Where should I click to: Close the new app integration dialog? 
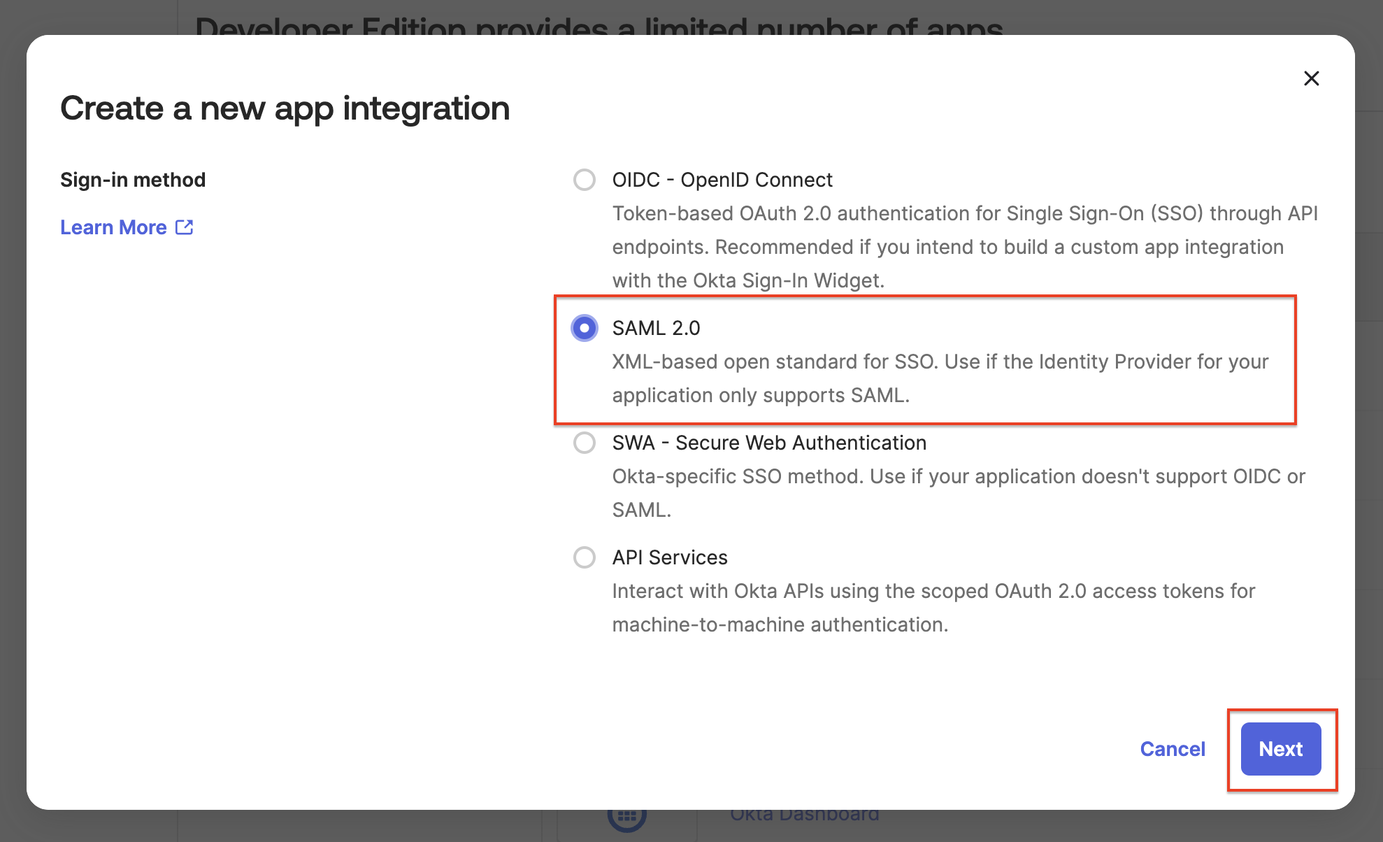1311,78
